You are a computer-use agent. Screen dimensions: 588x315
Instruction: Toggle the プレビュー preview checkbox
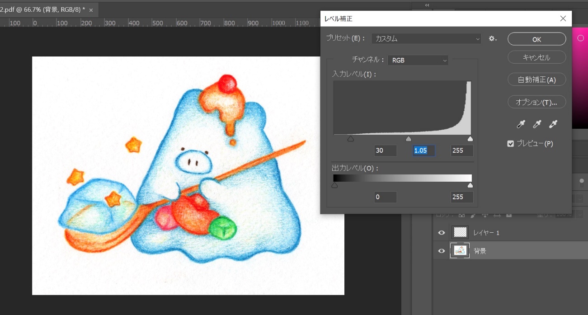click(x=511, y=144)
